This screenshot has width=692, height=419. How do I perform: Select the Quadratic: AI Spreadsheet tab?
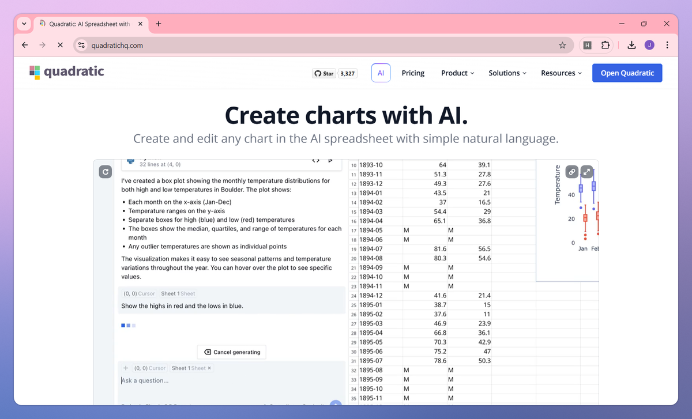(91, 24)
